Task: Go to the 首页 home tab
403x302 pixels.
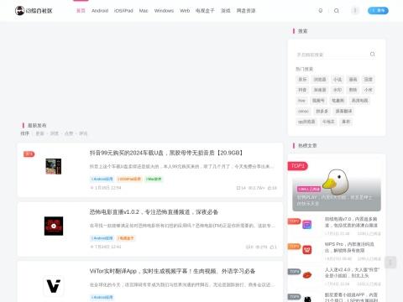Action: [x=81, y=11]
